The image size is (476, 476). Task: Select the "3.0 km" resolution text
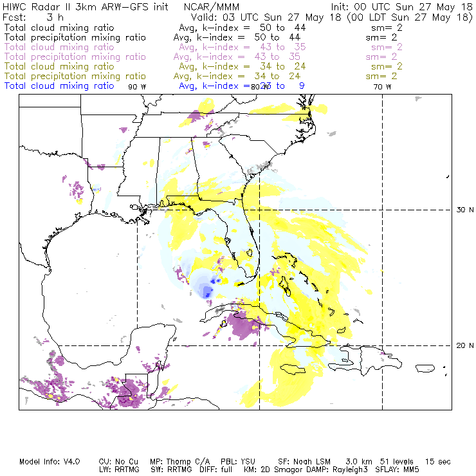coord(358,462)
